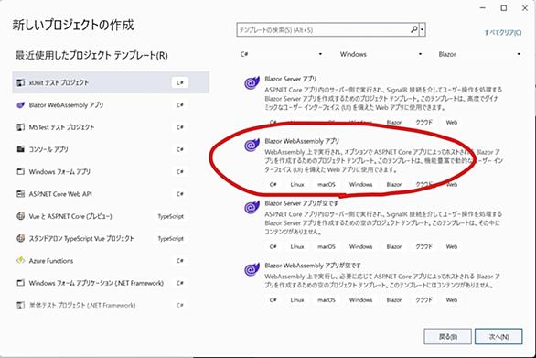Choose the Blazor Server アプリ template title
The image size is (536, 358).
291,79
